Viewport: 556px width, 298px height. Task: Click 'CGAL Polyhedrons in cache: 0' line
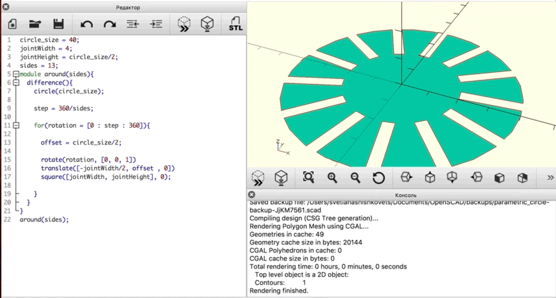[x=296, y=250]
